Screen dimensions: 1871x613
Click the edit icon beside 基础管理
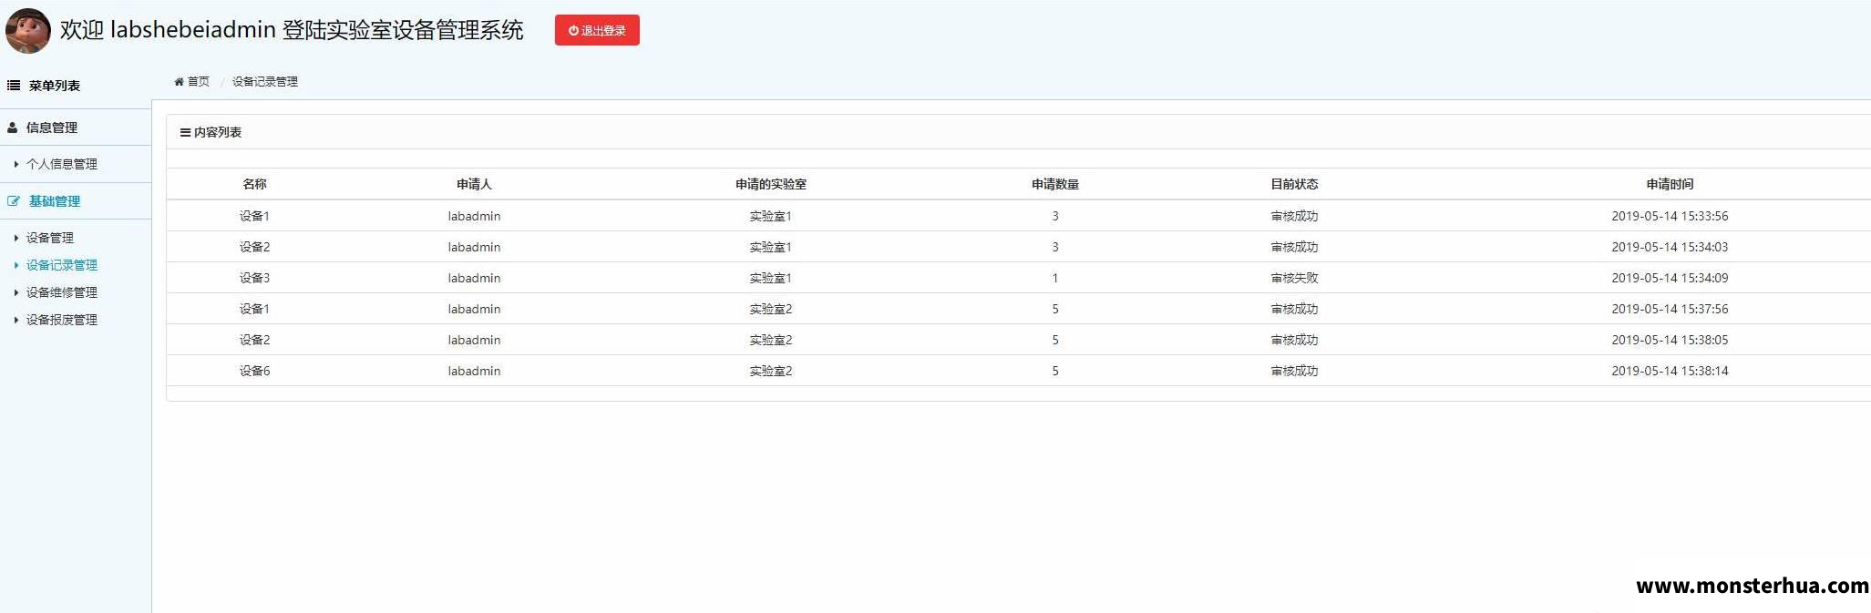point(14,201)
